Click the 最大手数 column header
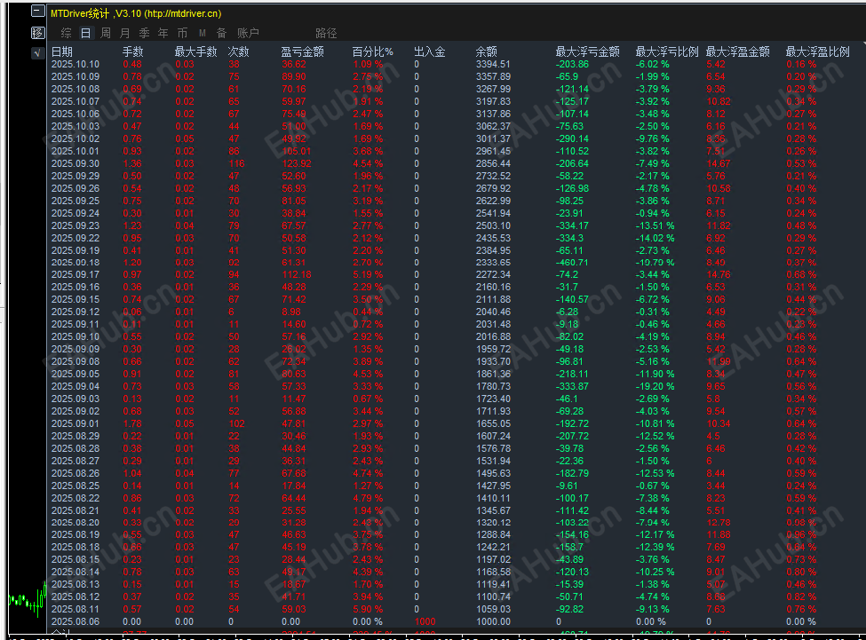866x640 pixels. 195,51
